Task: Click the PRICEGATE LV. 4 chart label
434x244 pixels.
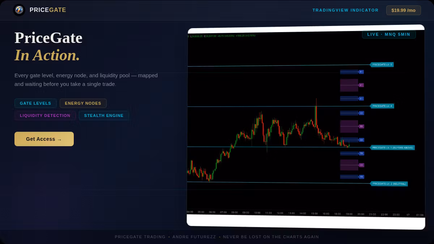Action: (382, 106)
